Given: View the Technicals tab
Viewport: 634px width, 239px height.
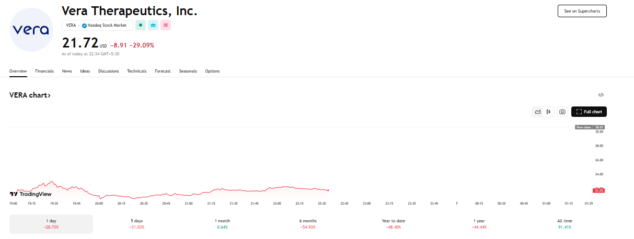Looking at the screenshot, I should tap(137, 71).
